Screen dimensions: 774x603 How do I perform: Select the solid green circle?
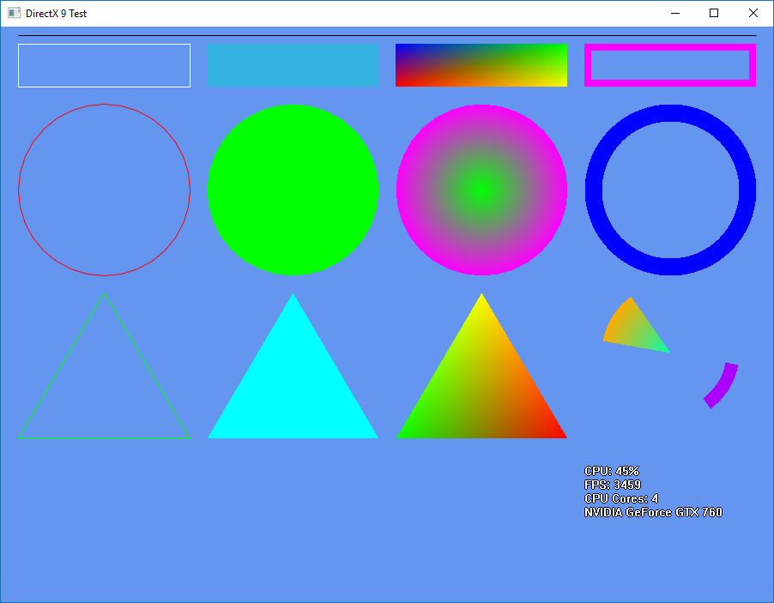[293, 190]
